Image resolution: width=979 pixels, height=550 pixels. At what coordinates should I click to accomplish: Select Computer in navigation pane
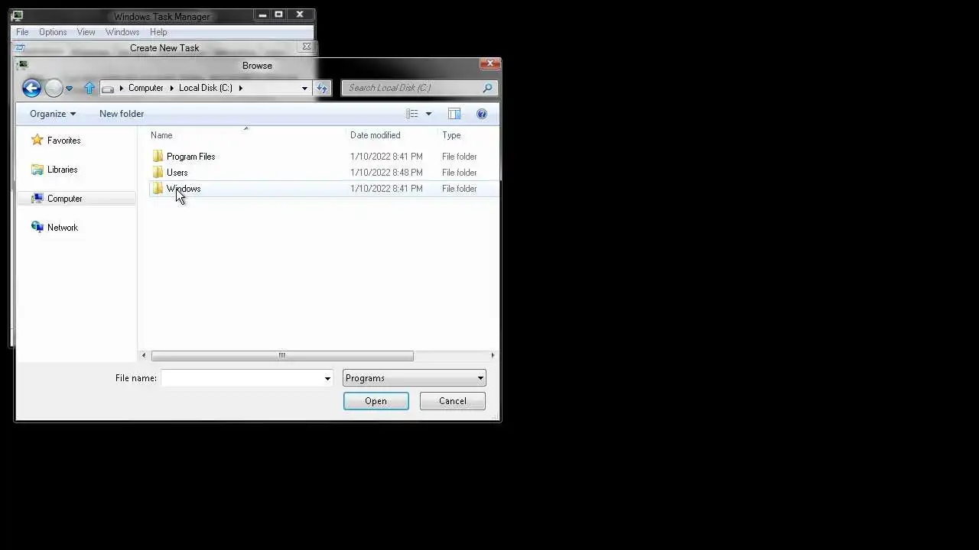click(64, 199)
